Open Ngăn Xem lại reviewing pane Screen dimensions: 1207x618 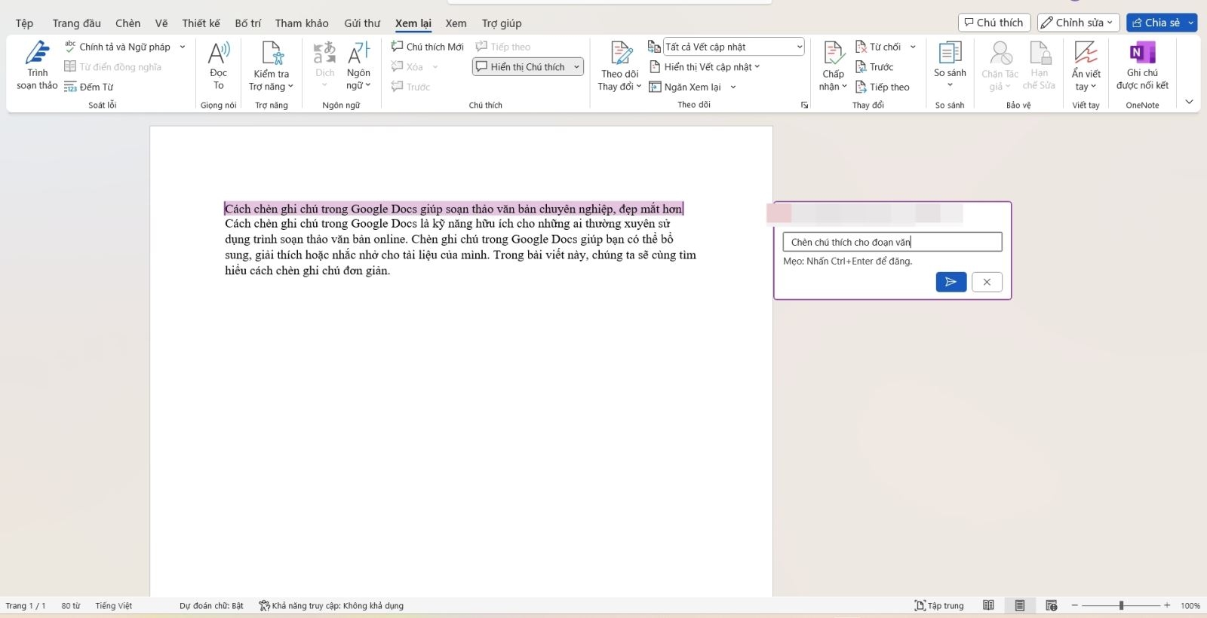point(685,87)
